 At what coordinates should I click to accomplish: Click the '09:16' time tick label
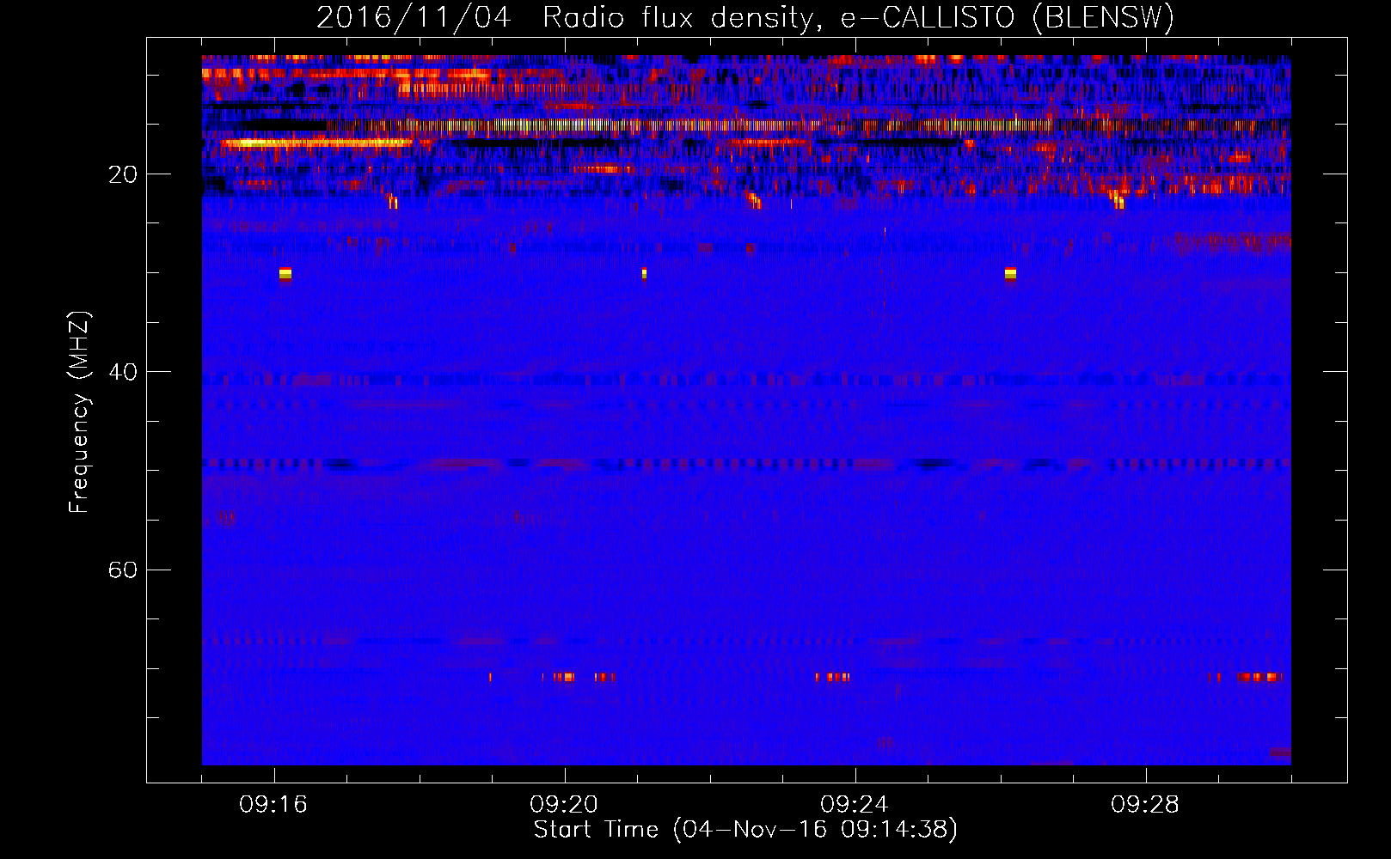[273, 805]
